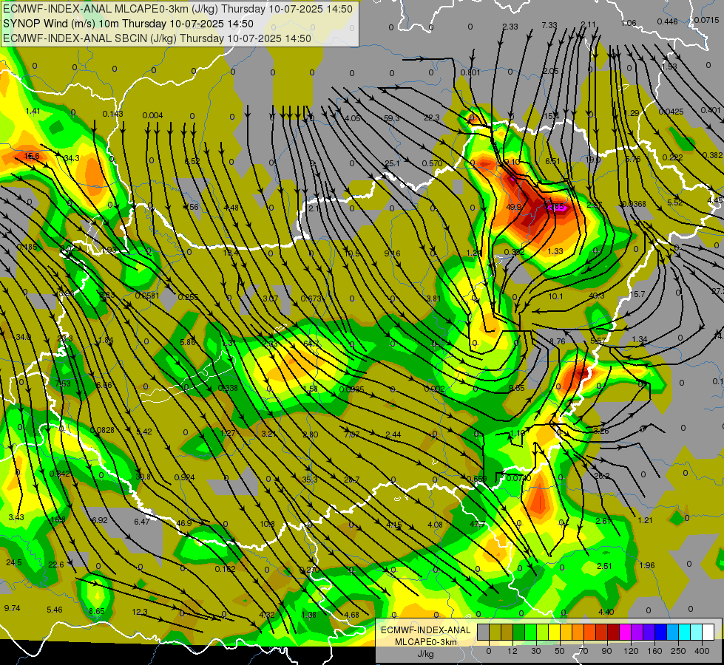Click the title line 'ECMWF-INDEX-ANAL MLCAPE0-3km (J/kg)'

(177, 9)
